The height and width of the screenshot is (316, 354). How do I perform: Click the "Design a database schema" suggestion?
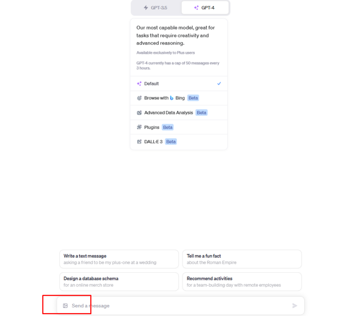click(119, 282)
